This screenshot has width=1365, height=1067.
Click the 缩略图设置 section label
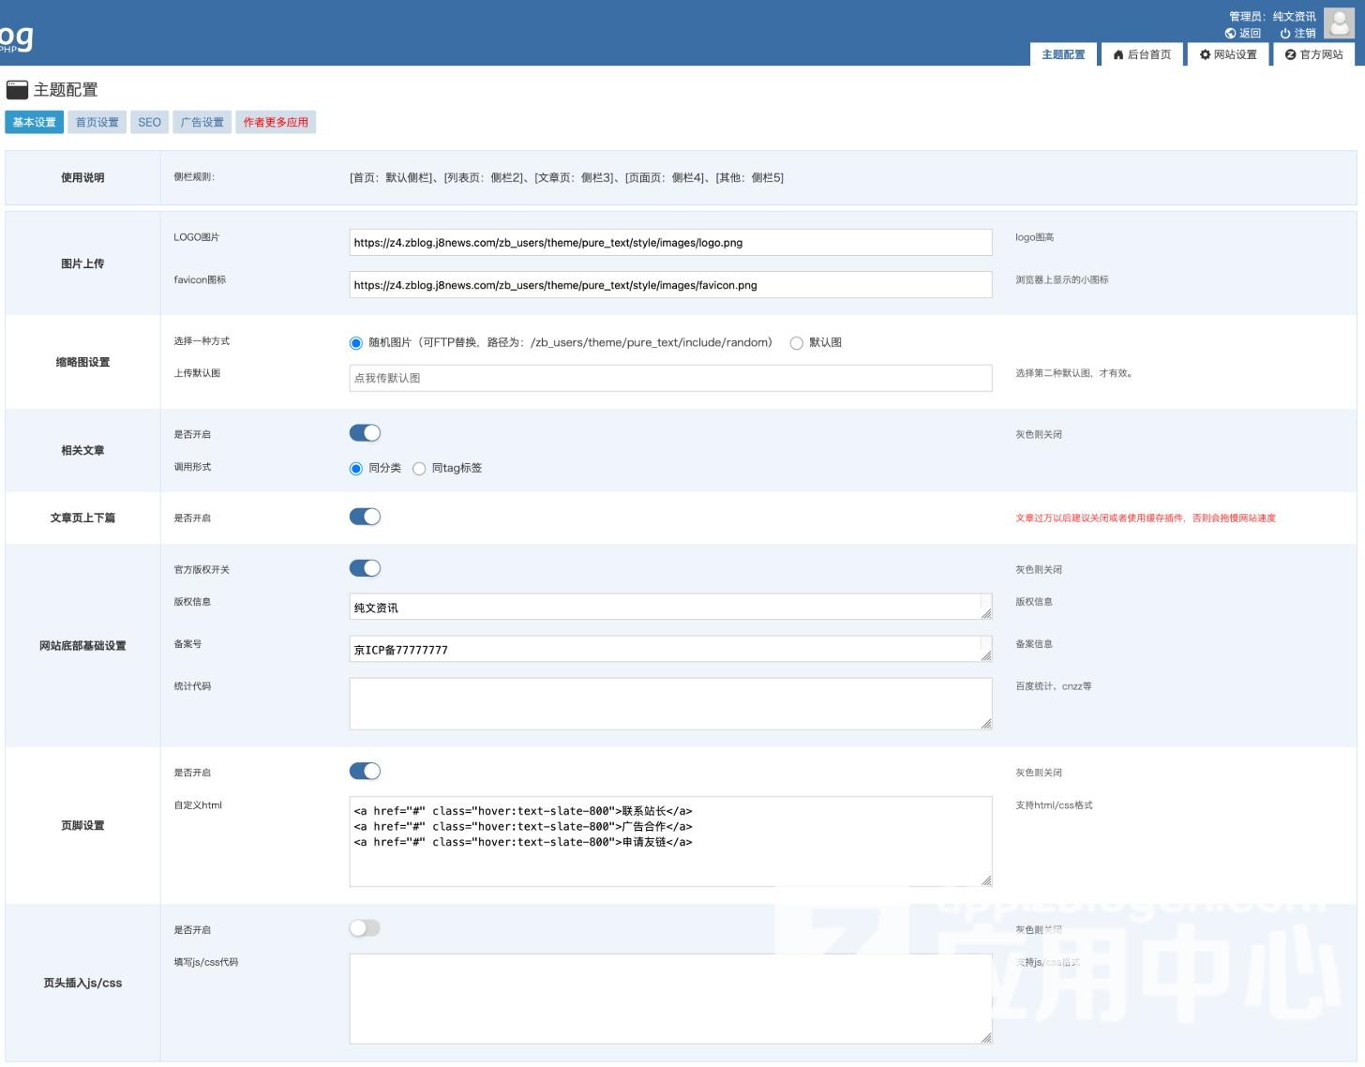(82, 362)
